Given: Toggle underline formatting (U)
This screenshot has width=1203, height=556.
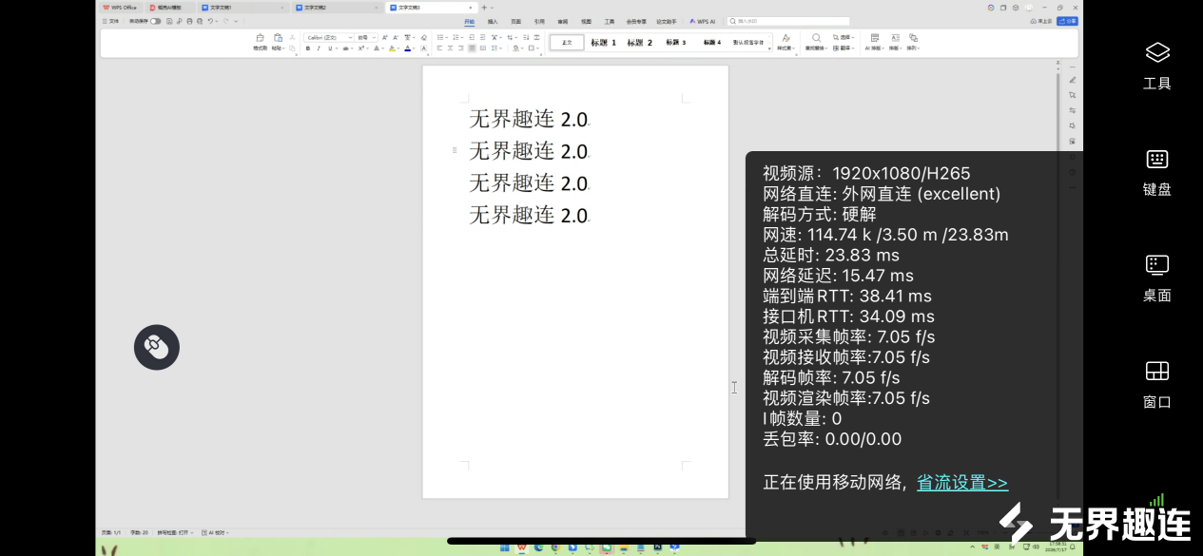Looking at the screenshot, I should coord(330,48).
